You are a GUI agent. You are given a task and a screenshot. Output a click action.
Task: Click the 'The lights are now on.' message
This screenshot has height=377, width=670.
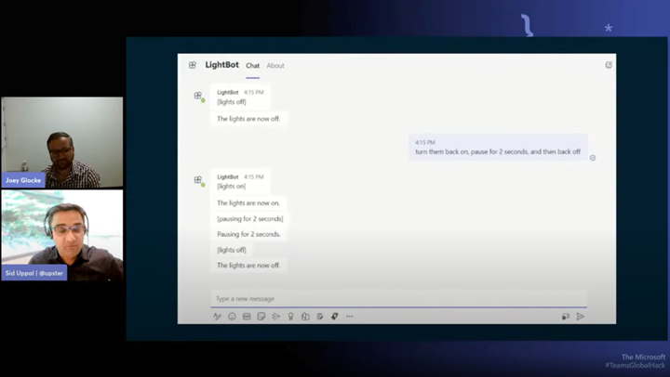248,203
